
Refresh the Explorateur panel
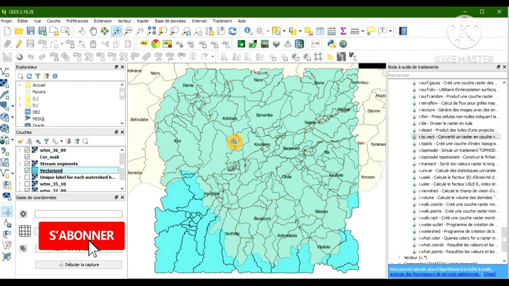[x=29, y=76]
